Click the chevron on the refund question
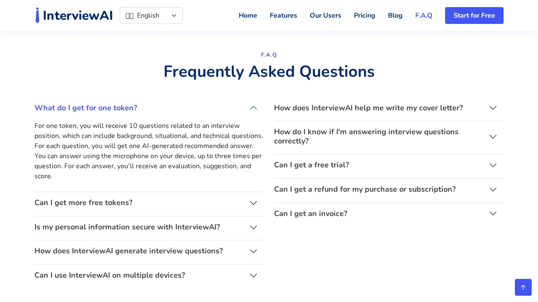Viewport: 538px width, 302px height. pyautogui.click(x=493, y=189)
